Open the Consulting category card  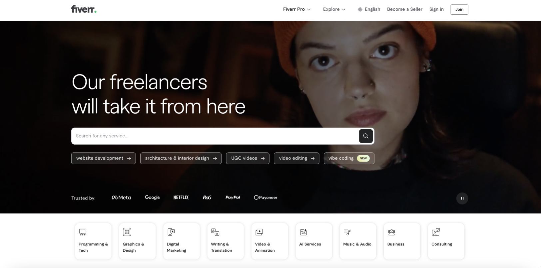tap(446, 241)
